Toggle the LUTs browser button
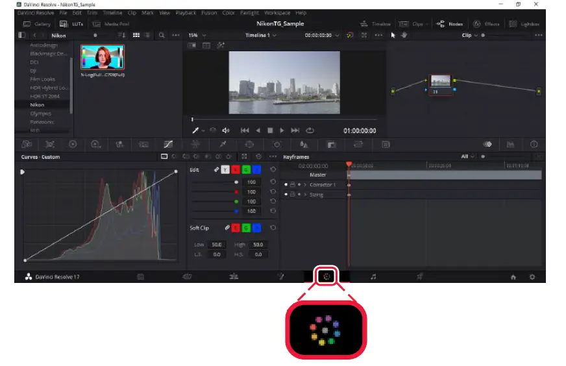The height and width of the screenshot is (366, 566). [71, 24]
